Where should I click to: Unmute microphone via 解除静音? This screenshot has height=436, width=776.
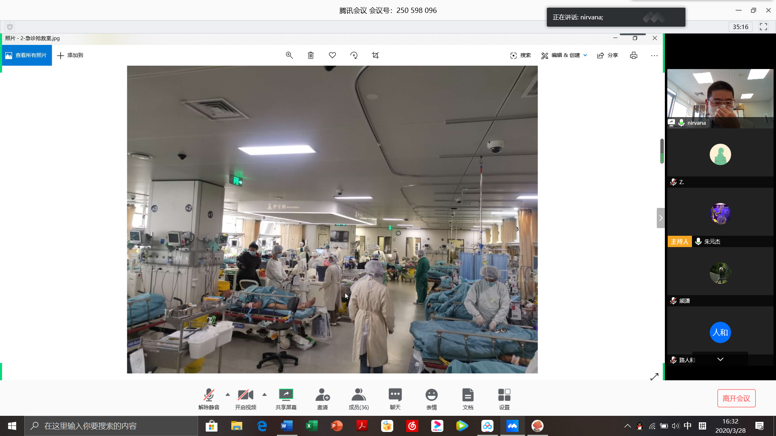[x=209, y=399]
